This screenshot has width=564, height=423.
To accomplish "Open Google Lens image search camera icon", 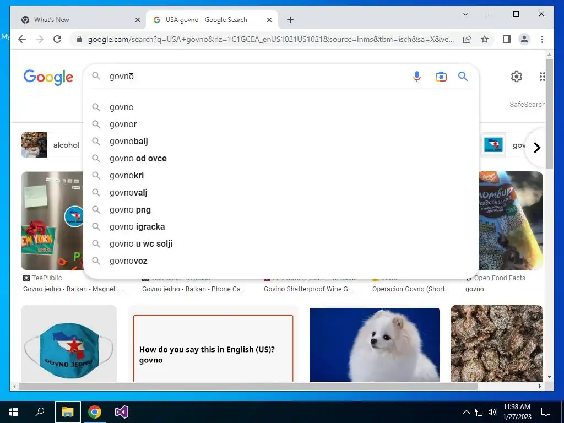I will [441, 77].
